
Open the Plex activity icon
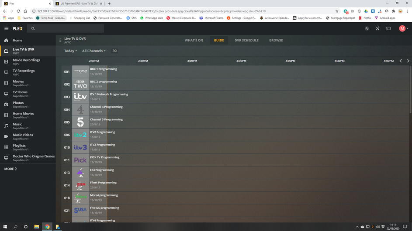coord(367,28)
